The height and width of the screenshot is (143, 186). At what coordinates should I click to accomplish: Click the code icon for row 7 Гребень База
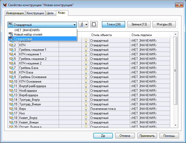[x=11, y=68]
